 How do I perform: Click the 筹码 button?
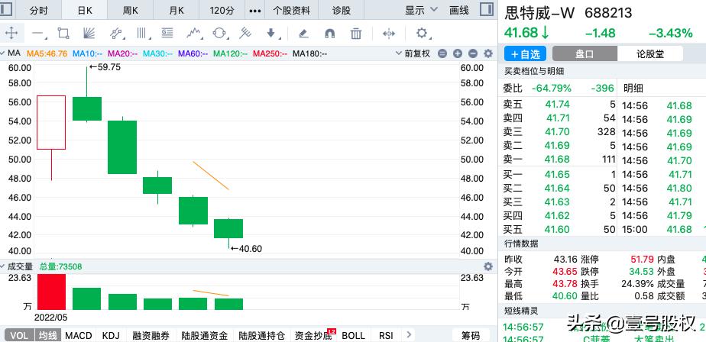[x=471, y=335]
